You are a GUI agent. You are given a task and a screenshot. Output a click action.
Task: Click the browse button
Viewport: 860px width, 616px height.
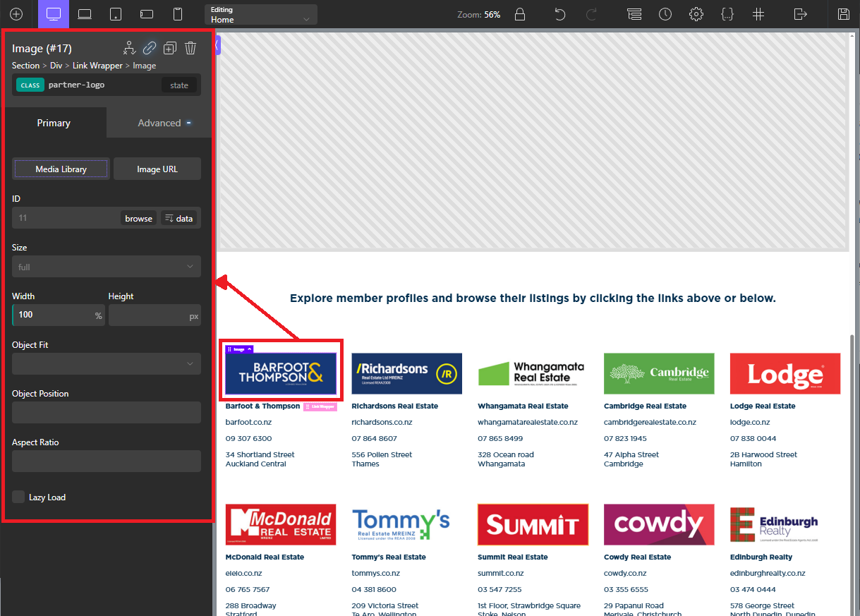tap(139, 218)
